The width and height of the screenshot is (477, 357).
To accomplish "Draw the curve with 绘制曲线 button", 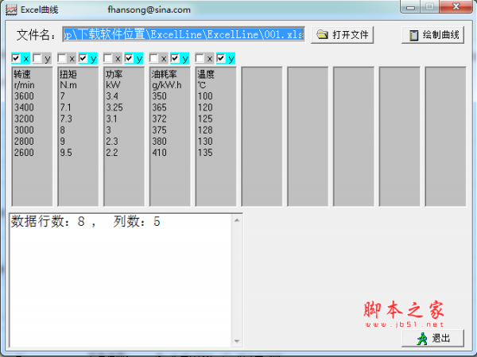I will coord(433,35).
